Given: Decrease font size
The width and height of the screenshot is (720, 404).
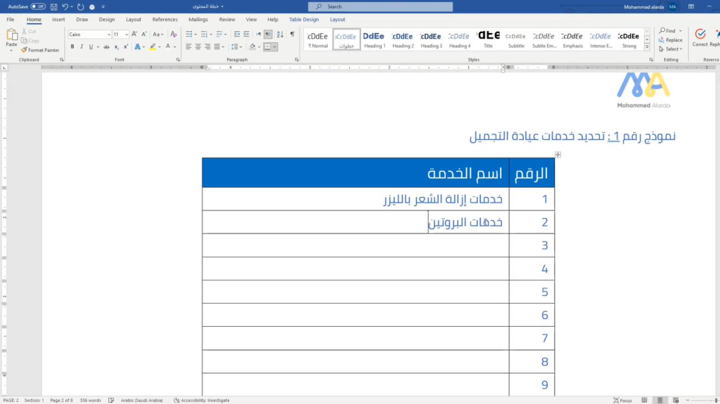Looking at the screenshot, I should point(144,34).
